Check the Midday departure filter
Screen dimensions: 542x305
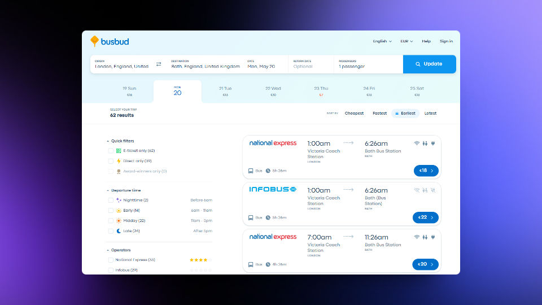point(111,221)
